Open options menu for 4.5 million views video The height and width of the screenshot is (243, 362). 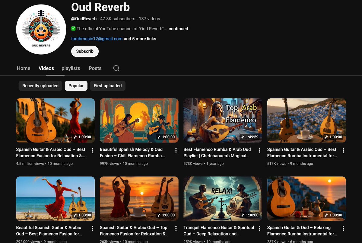tap(92, 150)
